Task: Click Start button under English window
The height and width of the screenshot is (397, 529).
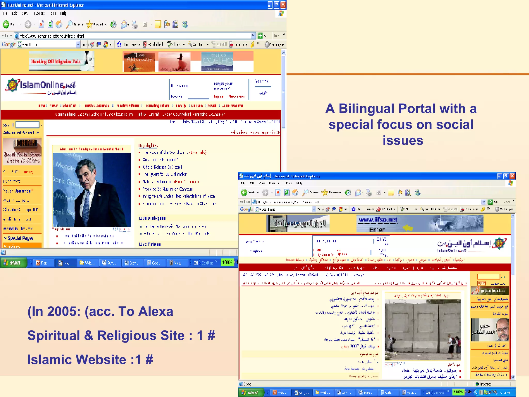Action: [13, 263]
